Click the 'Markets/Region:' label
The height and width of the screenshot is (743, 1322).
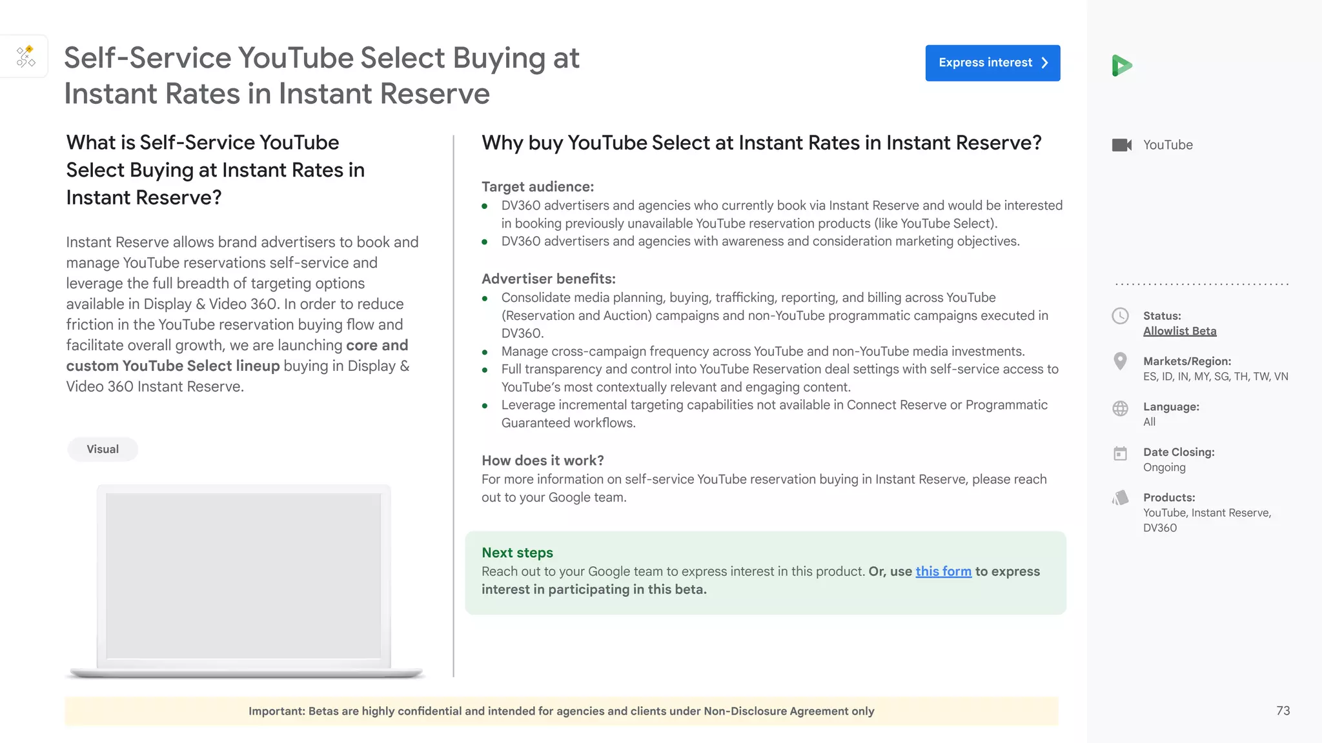coord(1187,361)
